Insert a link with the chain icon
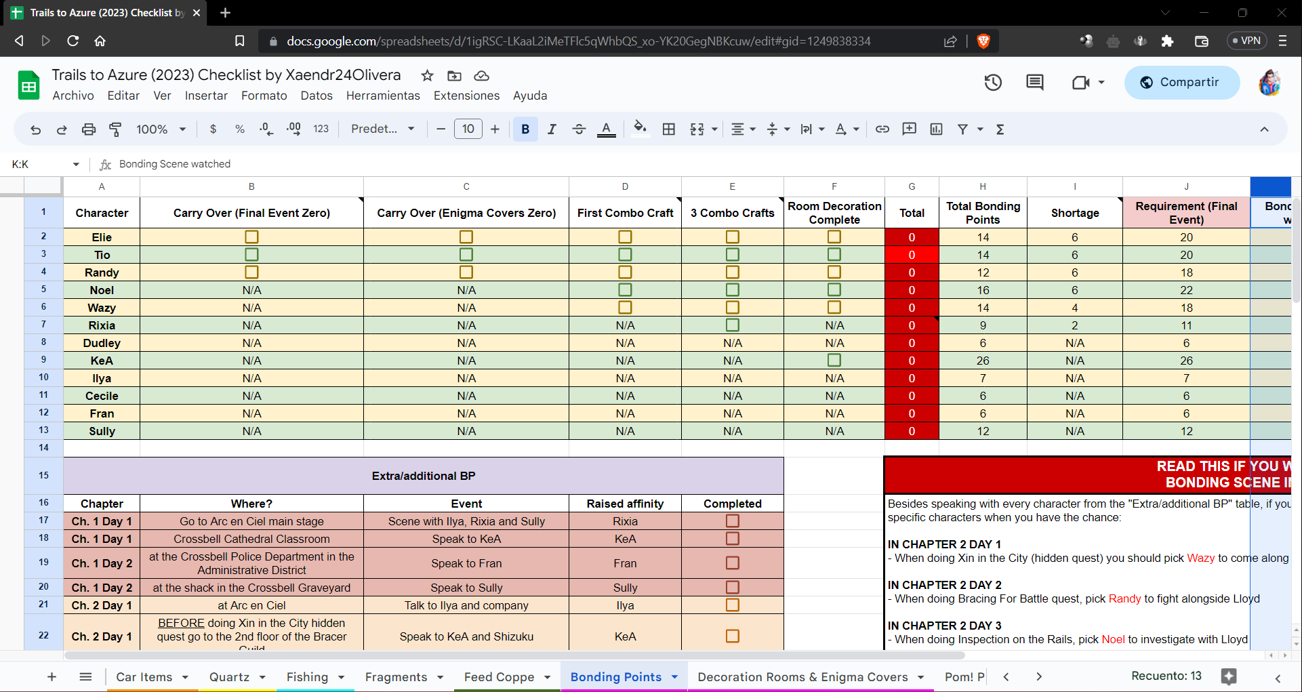 (x=882, y=129)
